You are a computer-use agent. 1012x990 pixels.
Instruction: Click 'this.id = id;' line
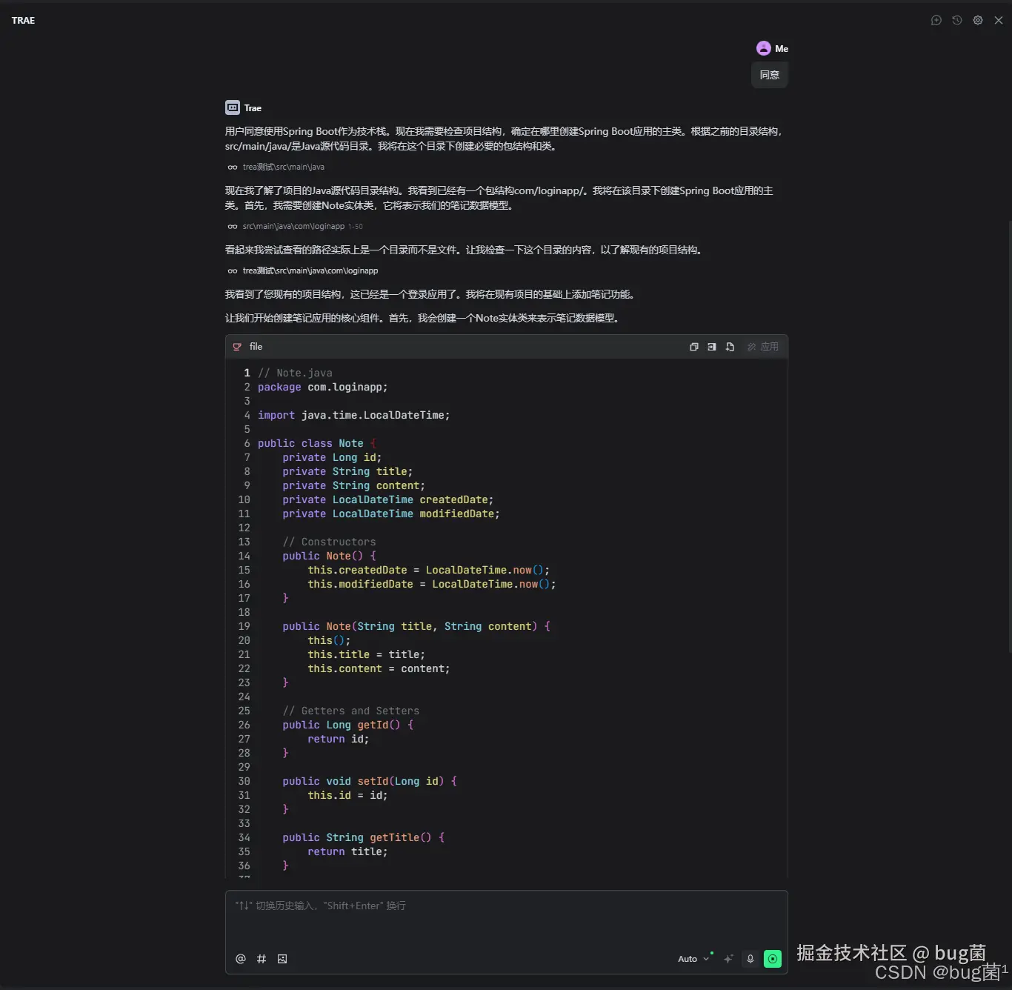click(x=347, y=796)
